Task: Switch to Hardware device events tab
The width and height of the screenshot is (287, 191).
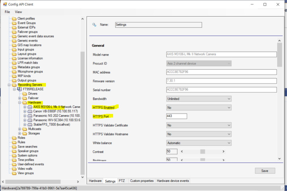Action: click(173, 181)
